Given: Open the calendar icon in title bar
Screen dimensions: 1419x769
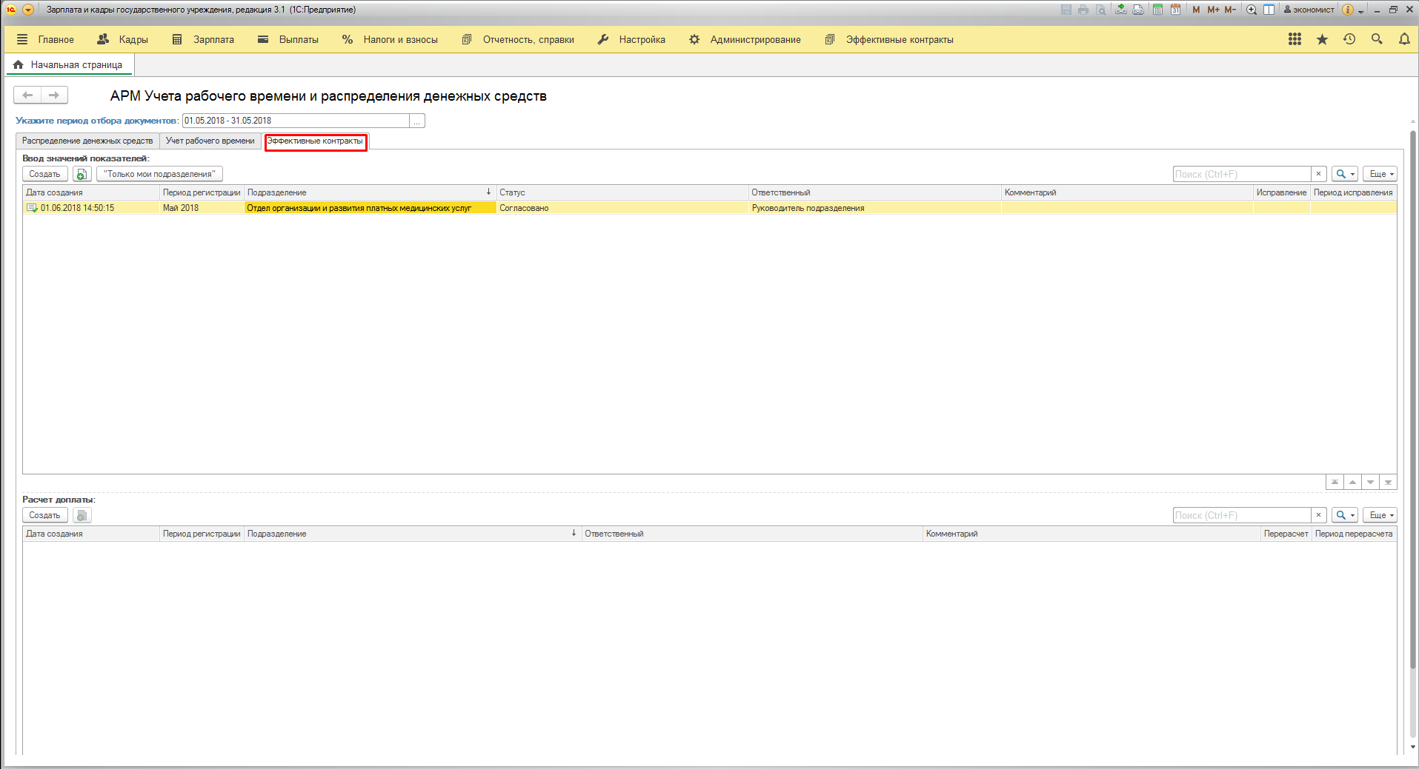Looking at the screenshot, I should pyautogui.click(x=1175, y=10).
